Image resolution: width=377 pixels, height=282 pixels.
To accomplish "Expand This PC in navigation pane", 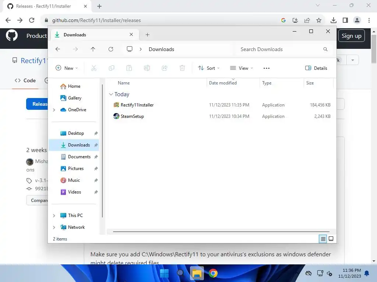I will 54,216.
